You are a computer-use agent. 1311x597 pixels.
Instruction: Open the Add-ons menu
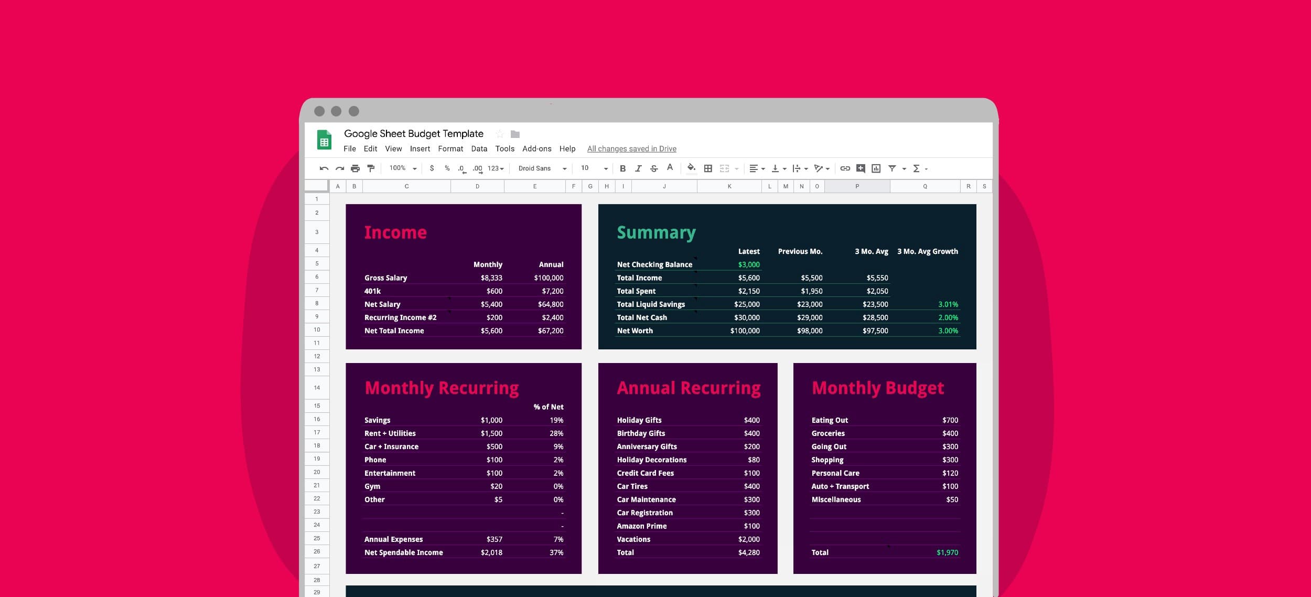(x=536, y=149)
